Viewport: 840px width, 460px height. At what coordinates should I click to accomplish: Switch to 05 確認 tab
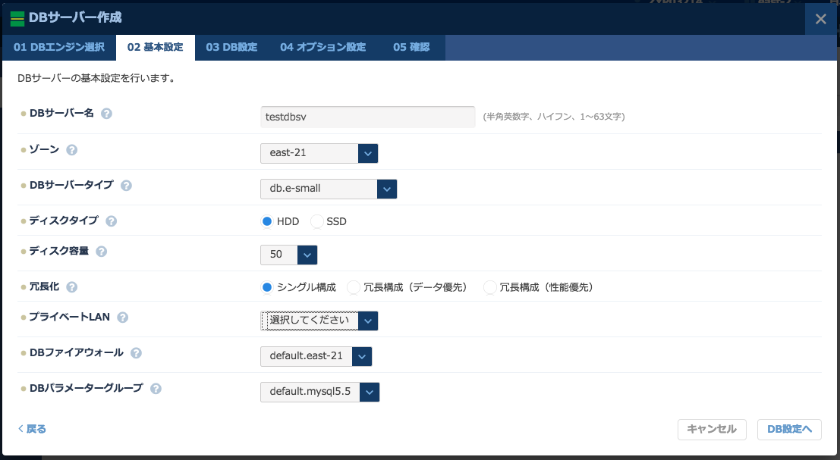[x=411, y=48]
